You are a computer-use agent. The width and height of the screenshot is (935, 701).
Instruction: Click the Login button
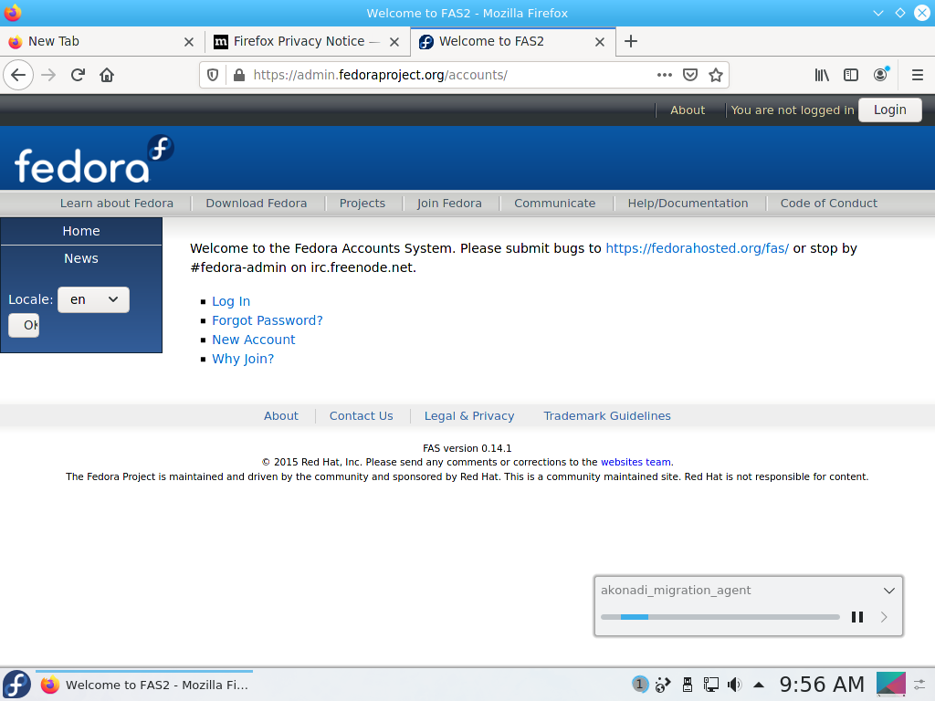(x=889, y=110)
